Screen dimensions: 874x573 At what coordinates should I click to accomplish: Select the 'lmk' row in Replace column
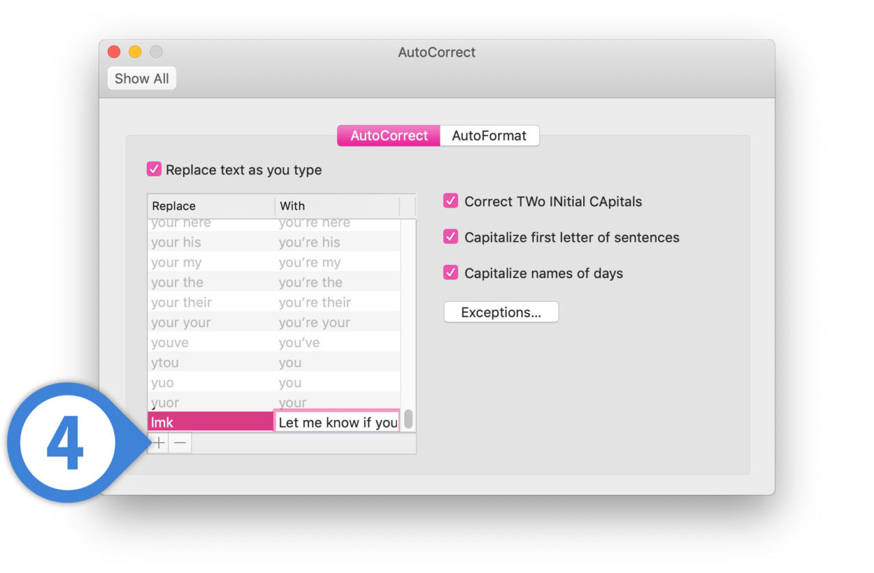pyautogui.click(x=211, y=422)
